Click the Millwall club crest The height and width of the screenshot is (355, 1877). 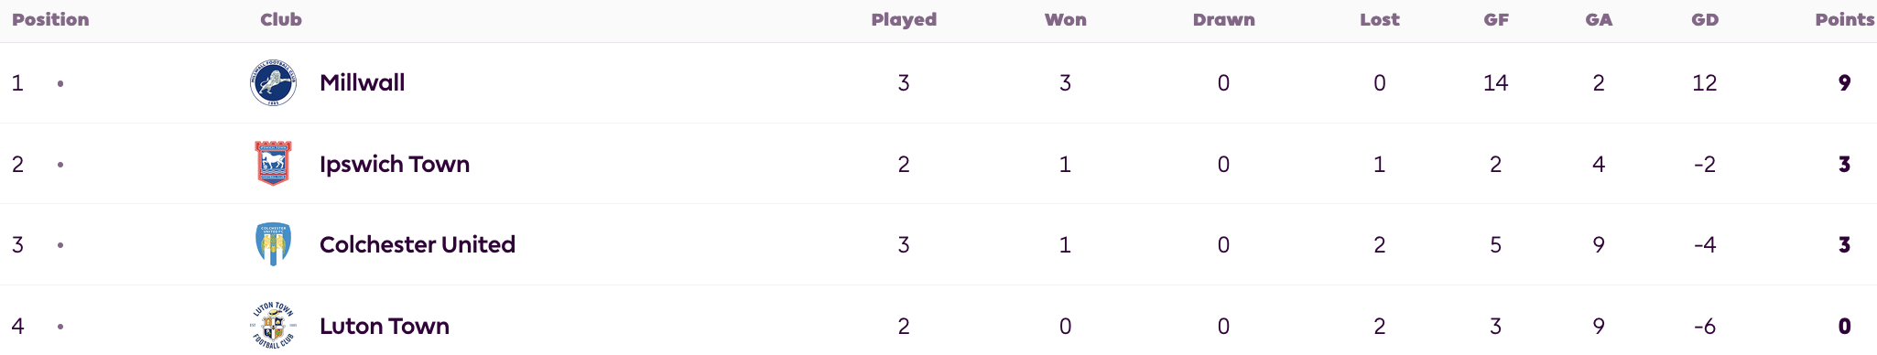pos(273,83)
